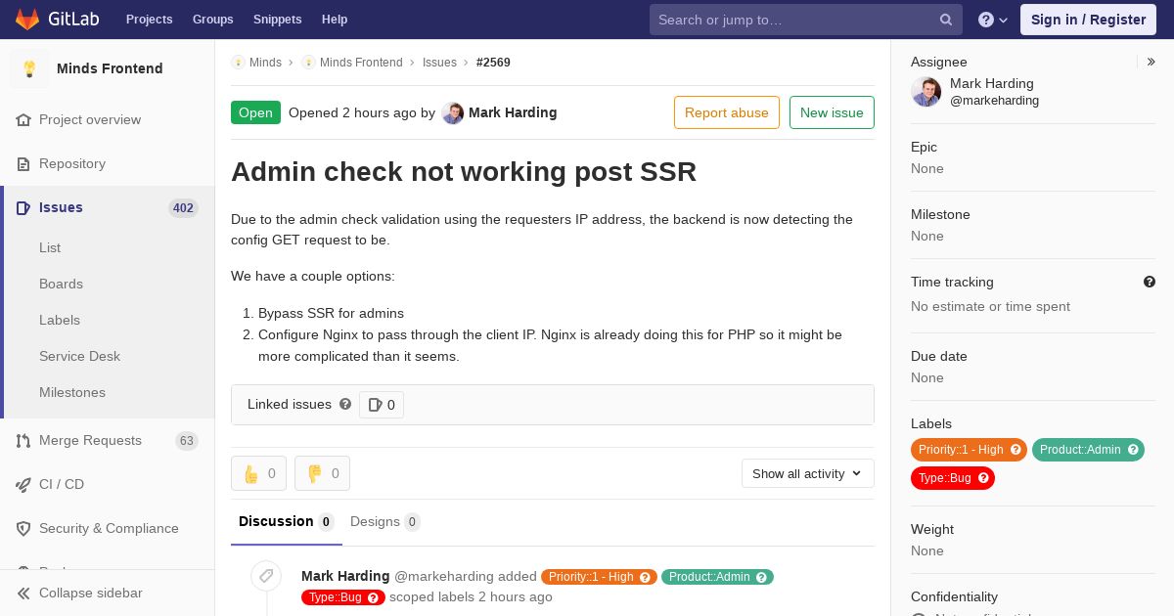The image size is (1174, 616).
Task: Open issue #2569 breadcrumb link
Action: coord(493,62)
